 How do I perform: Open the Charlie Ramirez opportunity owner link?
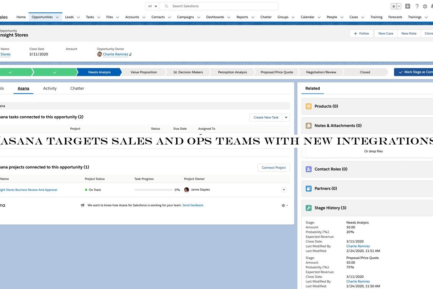coord(115,54)
